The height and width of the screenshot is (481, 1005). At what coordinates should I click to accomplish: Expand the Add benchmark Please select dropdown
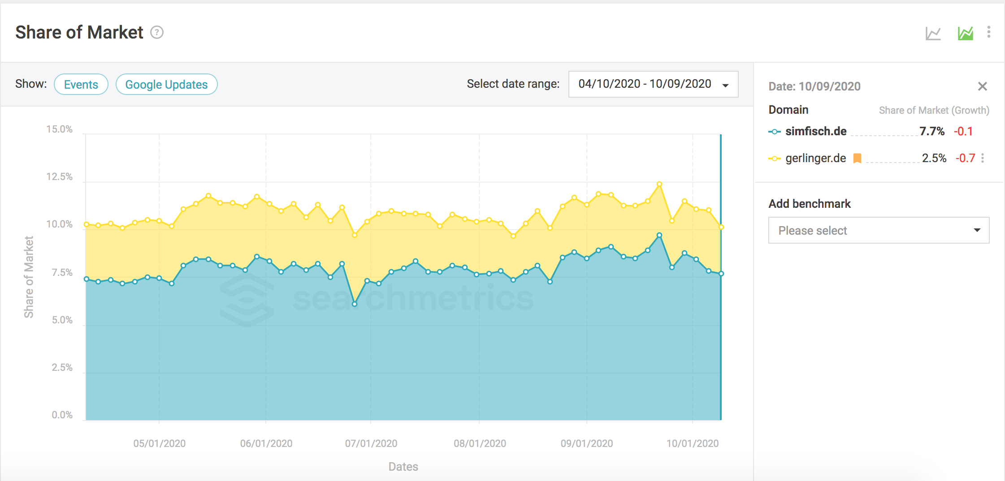tap(879, 230)
